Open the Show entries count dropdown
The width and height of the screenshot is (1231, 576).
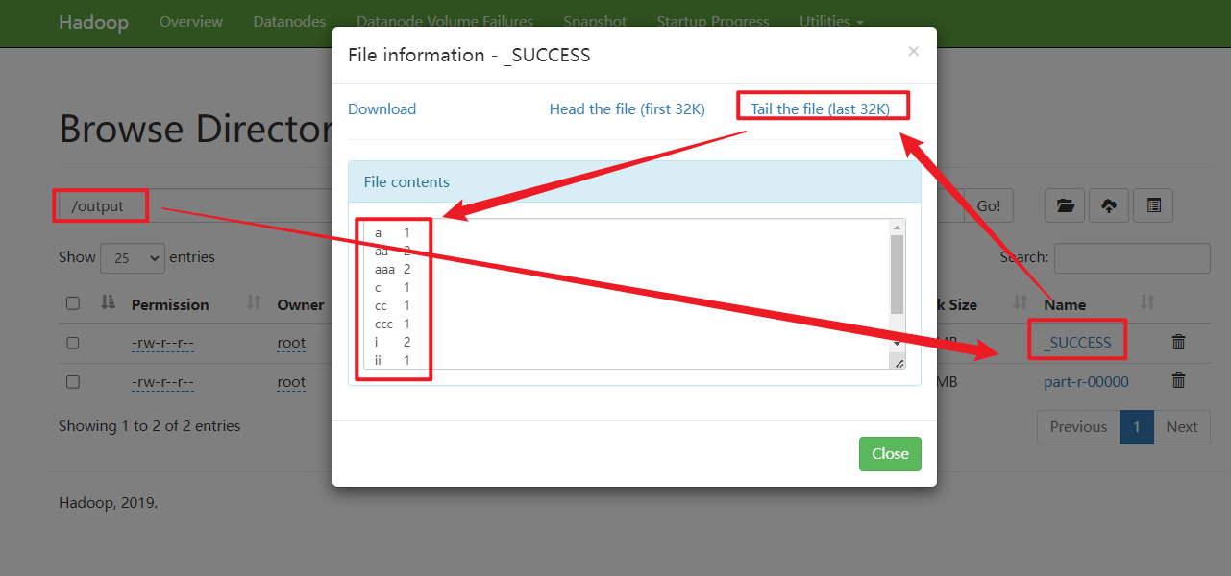pos(133,257)
